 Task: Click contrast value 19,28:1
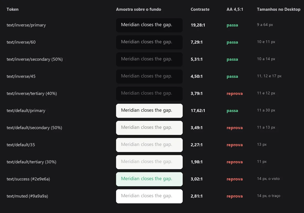click(198, 25)
